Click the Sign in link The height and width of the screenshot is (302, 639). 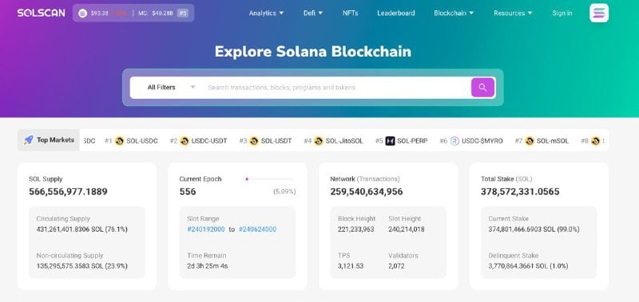(562, 13)
